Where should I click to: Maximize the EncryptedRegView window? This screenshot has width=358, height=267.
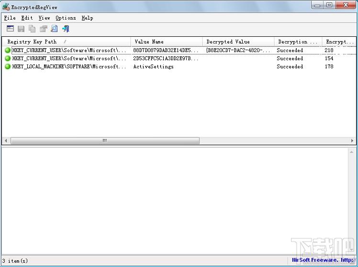(x=329, y=5)
